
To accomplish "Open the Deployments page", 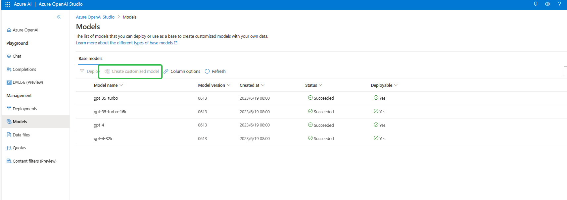I will [22, 109].
